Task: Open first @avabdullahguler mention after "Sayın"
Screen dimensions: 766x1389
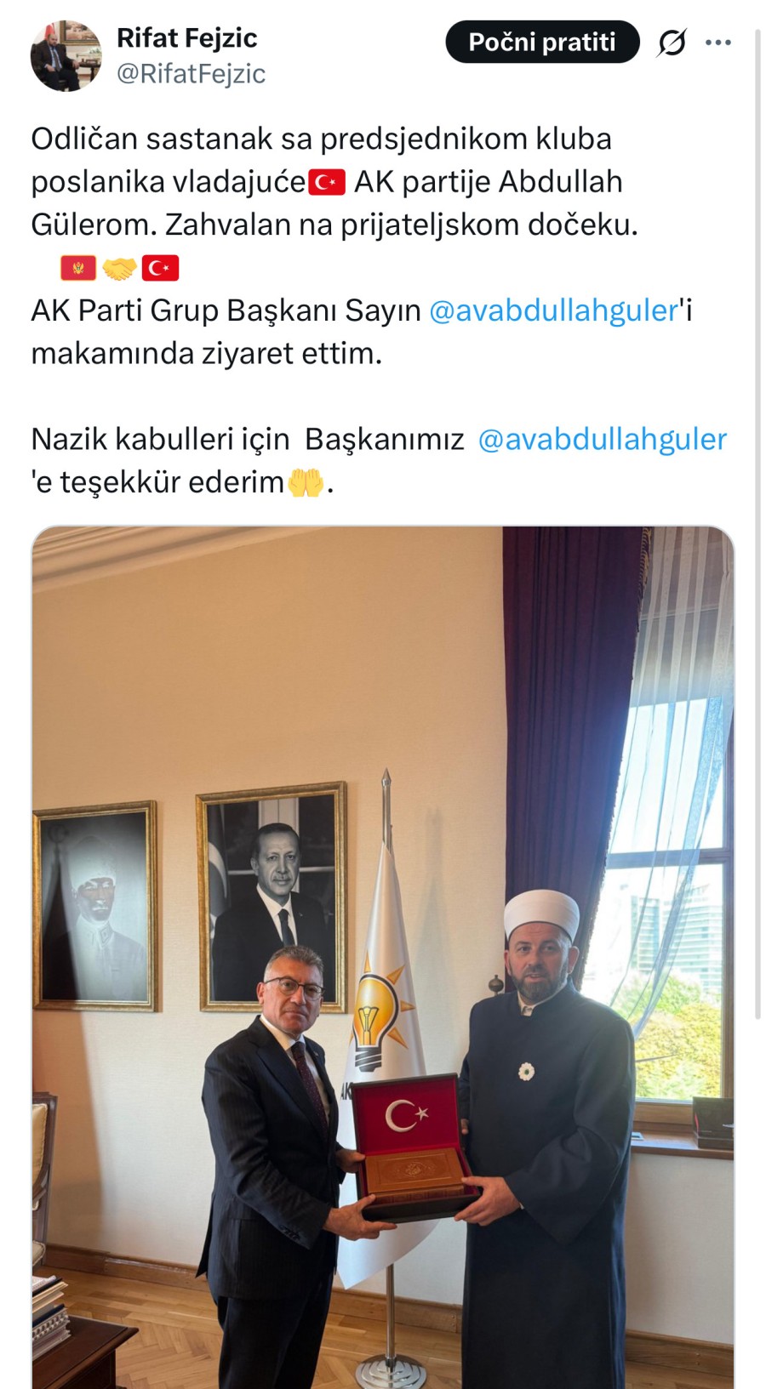Action: [554, 310]
